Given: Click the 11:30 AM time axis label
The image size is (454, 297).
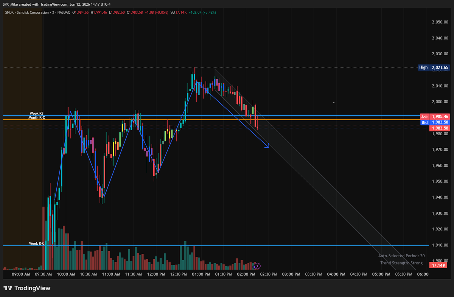Looking at the screenshot, I should click(x=134, y=274).
